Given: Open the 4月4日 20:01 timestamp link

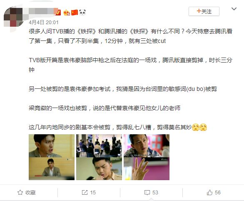Looking at the screenshot, I should click(44, 23).
